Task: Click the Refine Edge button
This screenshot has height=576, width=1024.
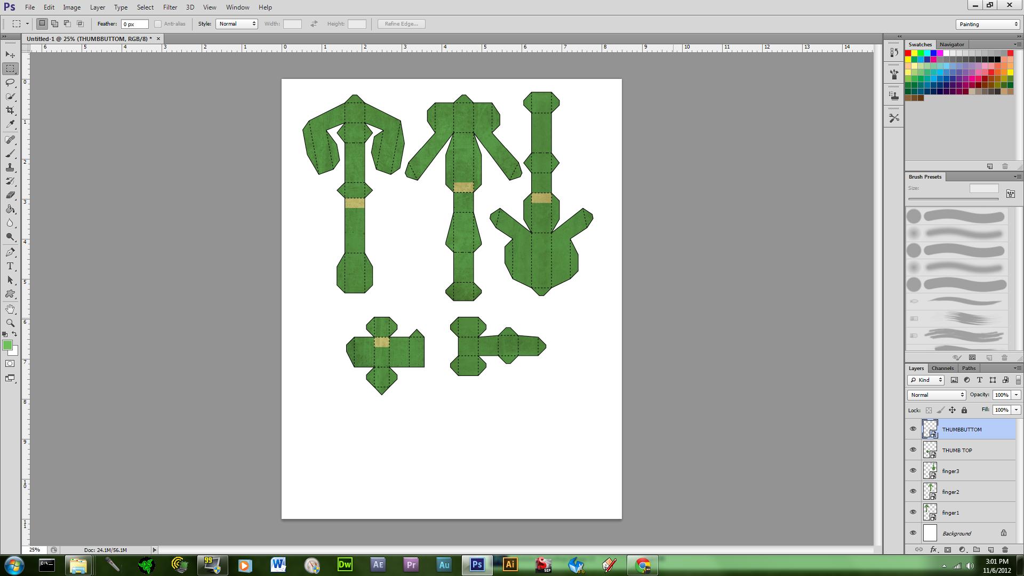Action: [x=402, y=24]
